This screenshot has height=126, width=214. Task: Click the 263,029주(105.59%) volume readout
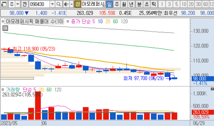22,95
